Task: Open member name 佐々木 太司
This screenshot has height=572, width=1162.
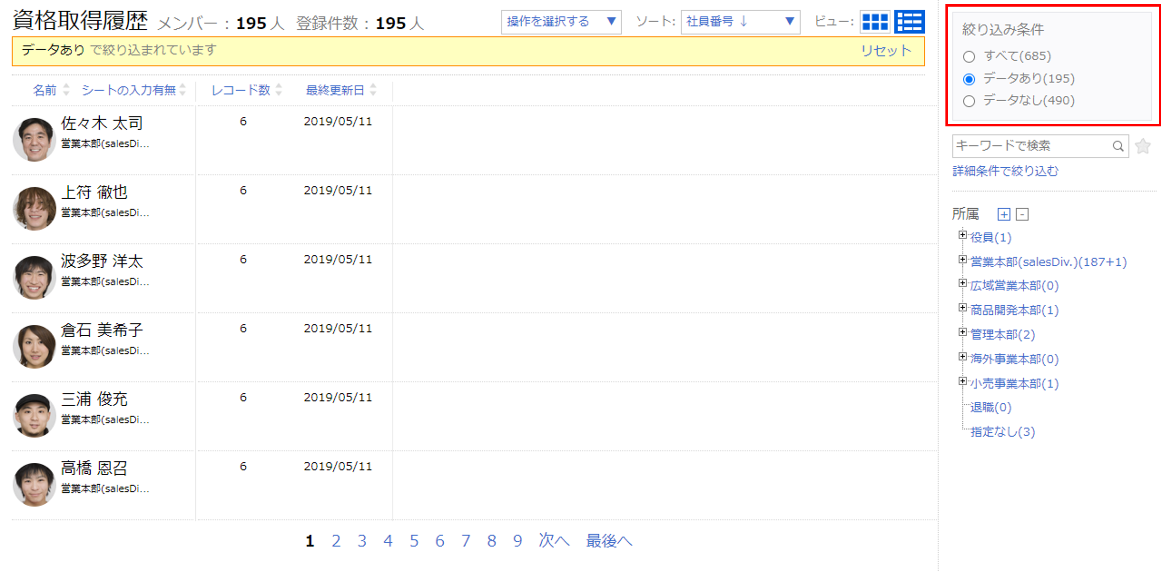Action: [x=102, y=123]
